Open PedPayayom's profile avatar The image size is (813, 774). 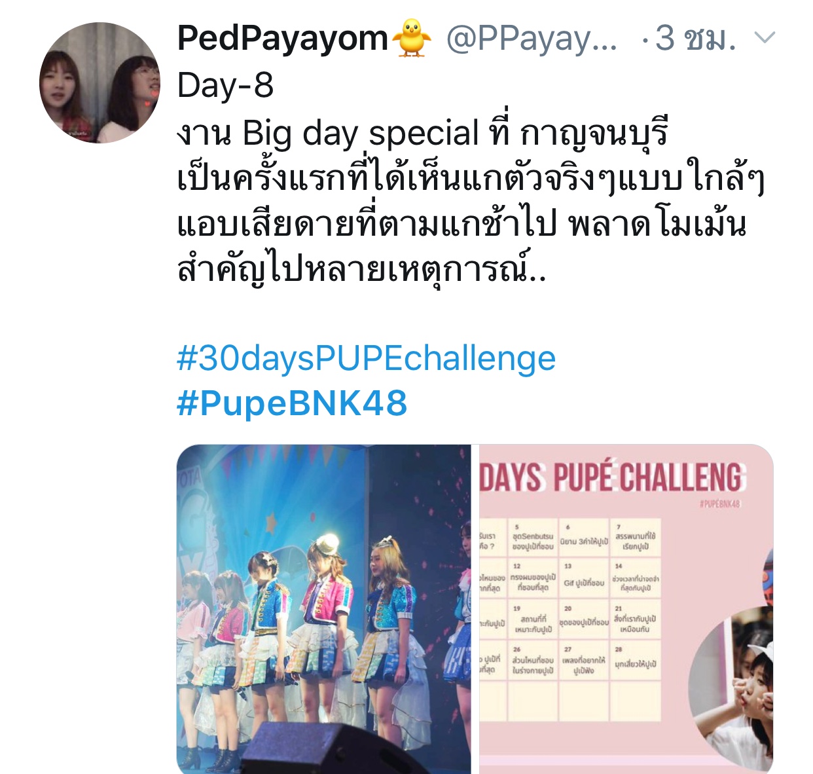(x=99, y=83)
